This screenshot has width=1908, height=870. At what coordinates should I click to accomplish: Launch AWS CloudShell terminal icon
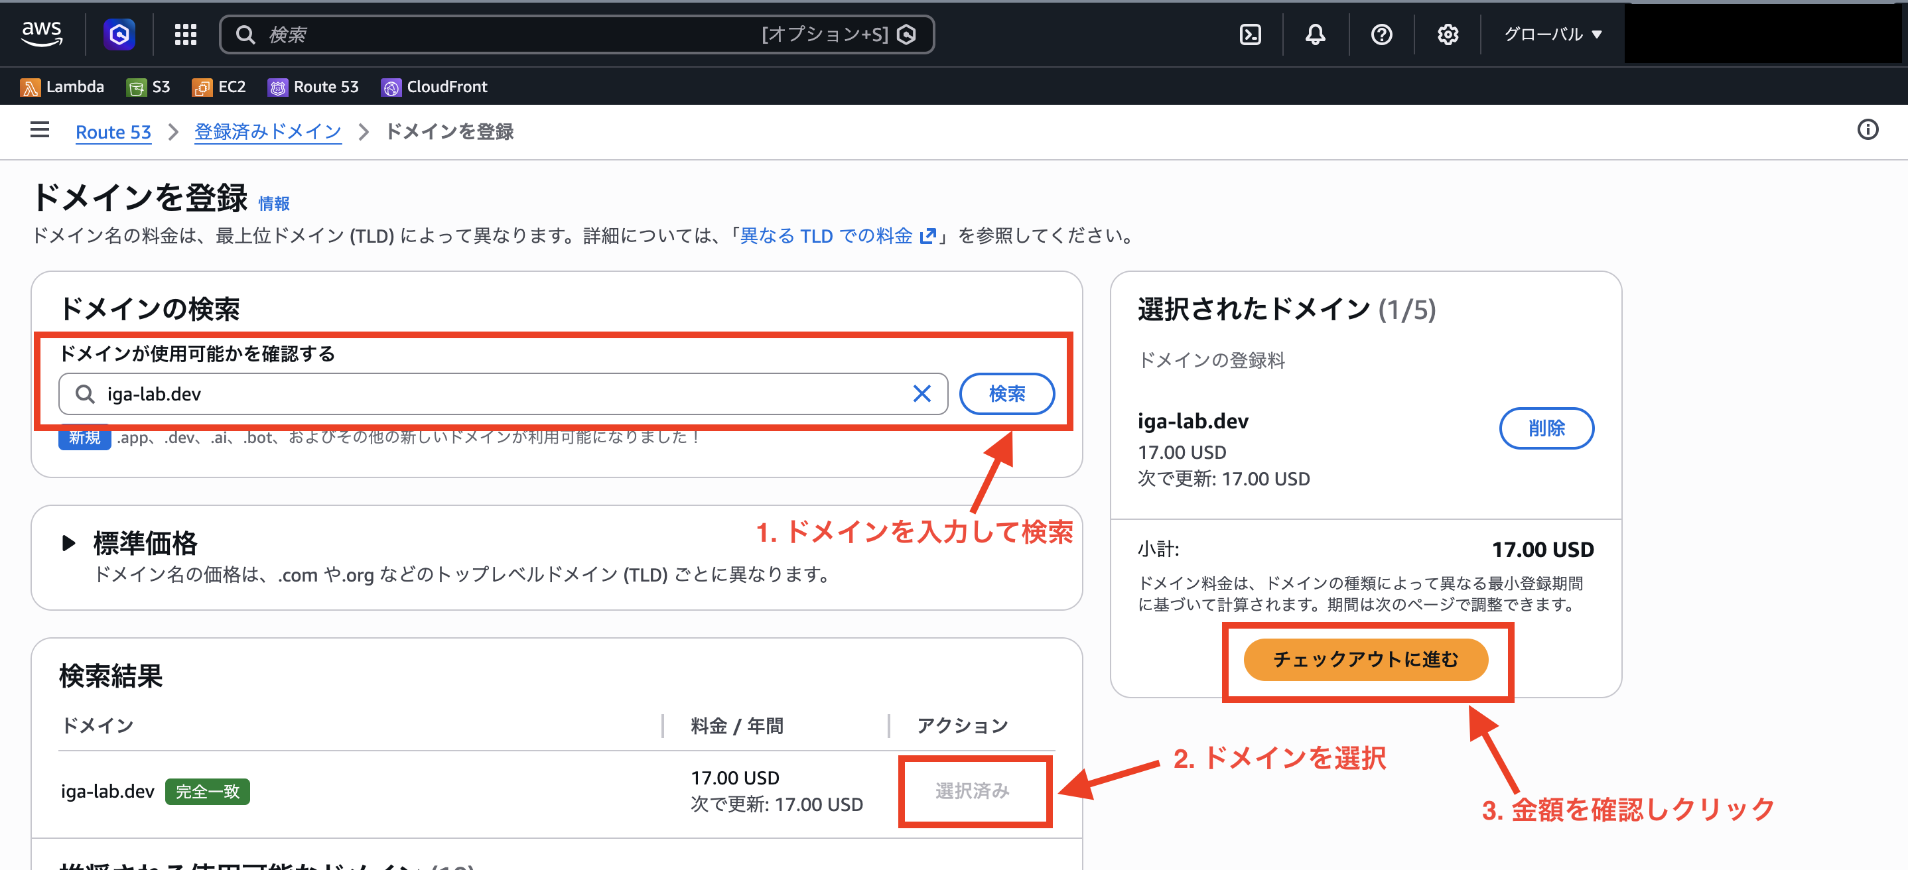point(1251,34)
